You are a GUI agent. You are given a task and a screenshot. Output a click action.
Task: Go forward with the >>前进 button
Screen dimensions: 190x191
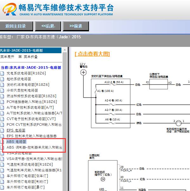pyautogui.click(x=76, y=26)
